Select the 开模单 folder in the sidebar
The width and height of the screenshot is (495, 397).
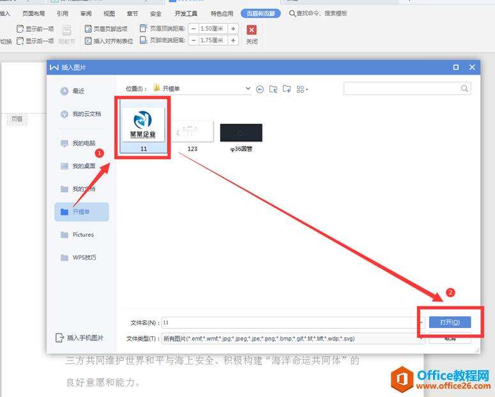(x=82, y=212)
